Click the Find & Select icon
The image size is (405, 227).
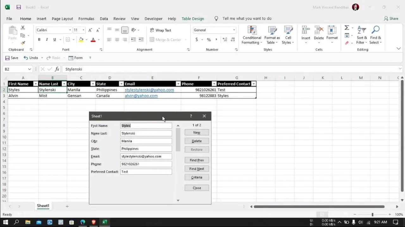tap(375, 35)
